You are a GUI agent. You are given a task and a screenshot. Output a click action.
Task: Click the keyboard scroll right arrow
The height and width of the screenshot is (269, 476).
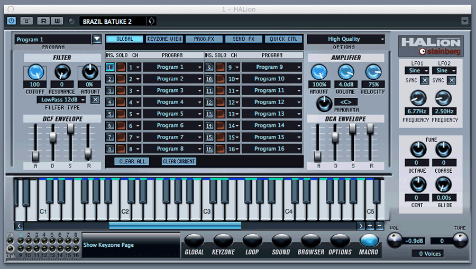[x=361, y=226]
